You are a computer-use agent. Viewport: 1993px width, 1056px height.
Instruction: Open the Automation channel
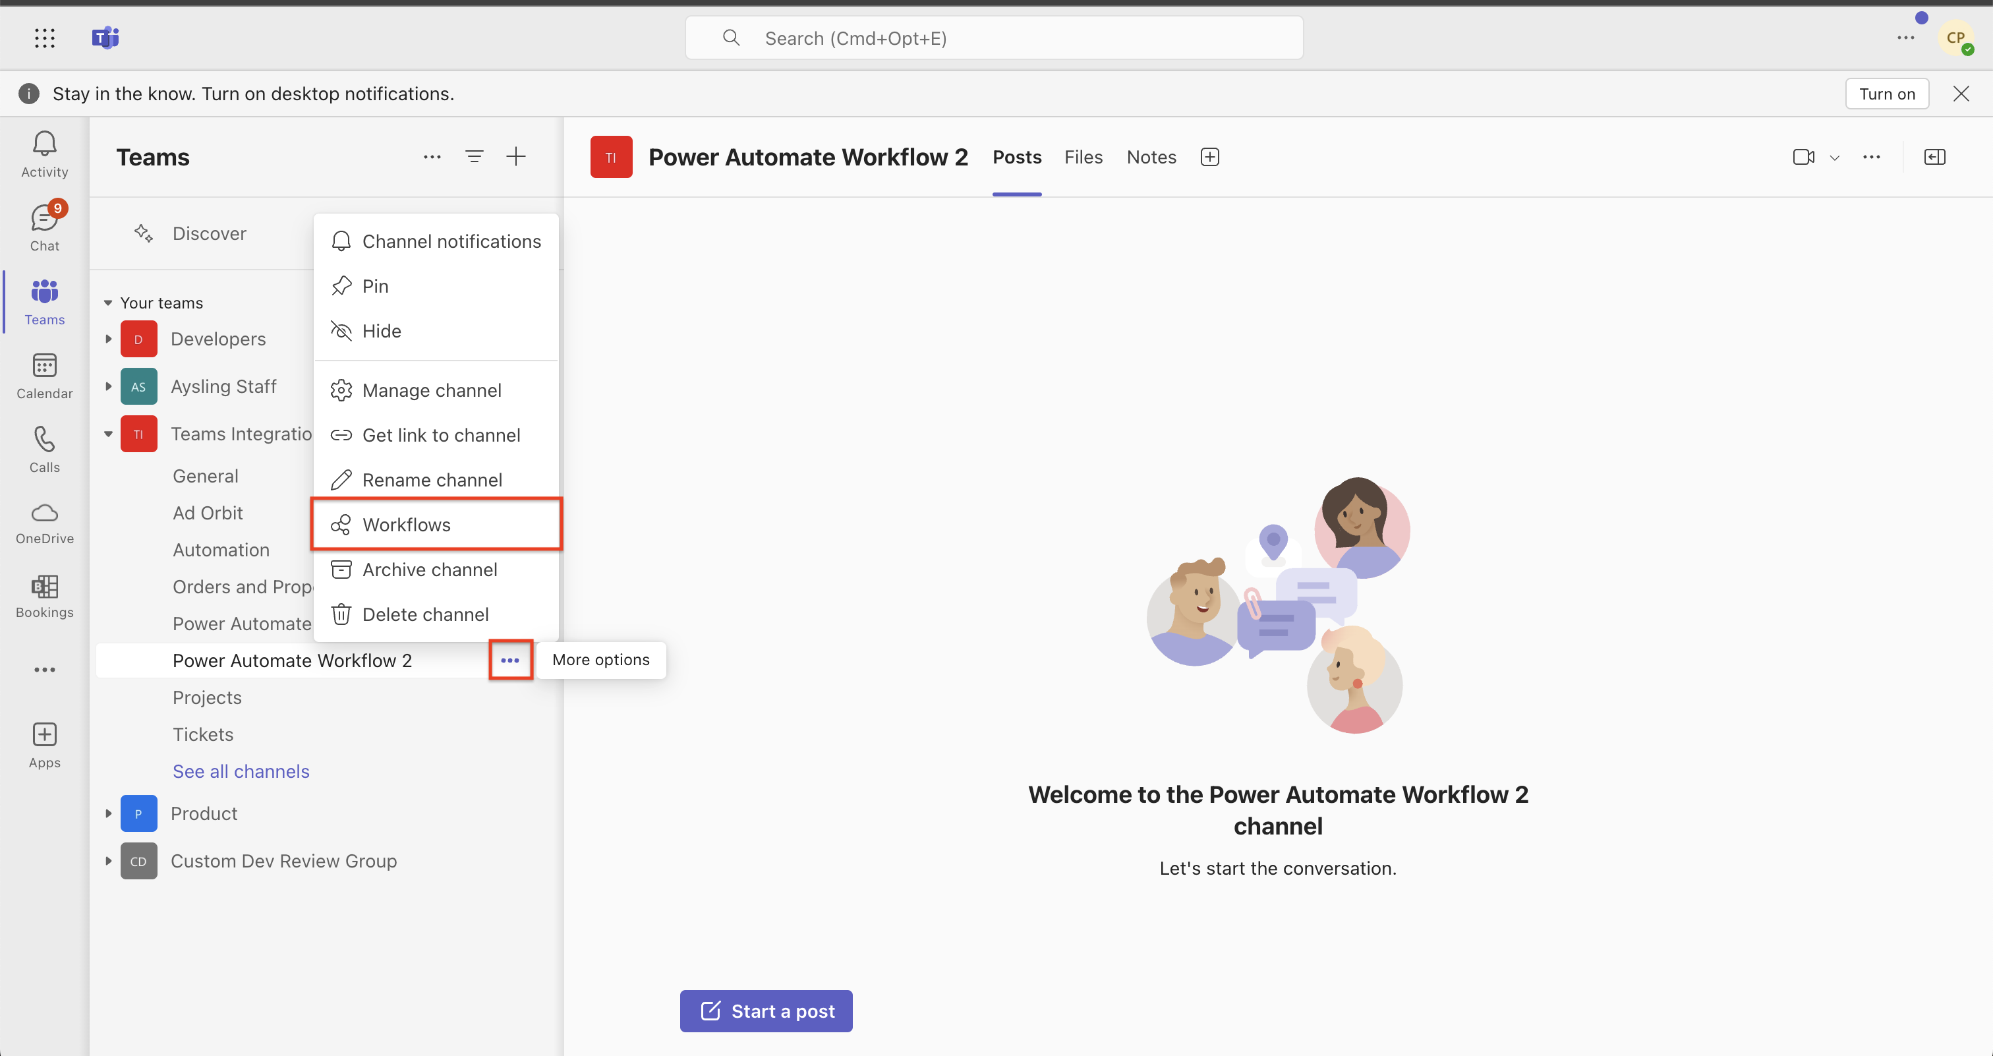(x=221, y=550)
